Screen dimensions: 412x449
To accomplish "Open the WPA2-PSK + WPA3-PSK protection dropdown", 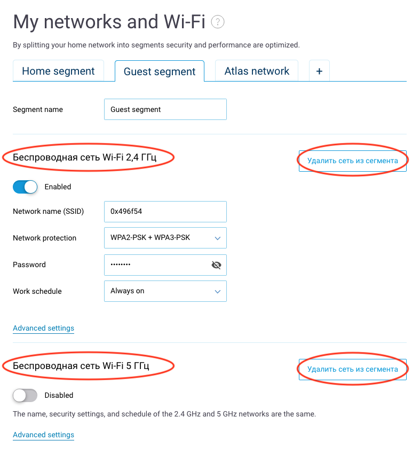I will (165, 238).
